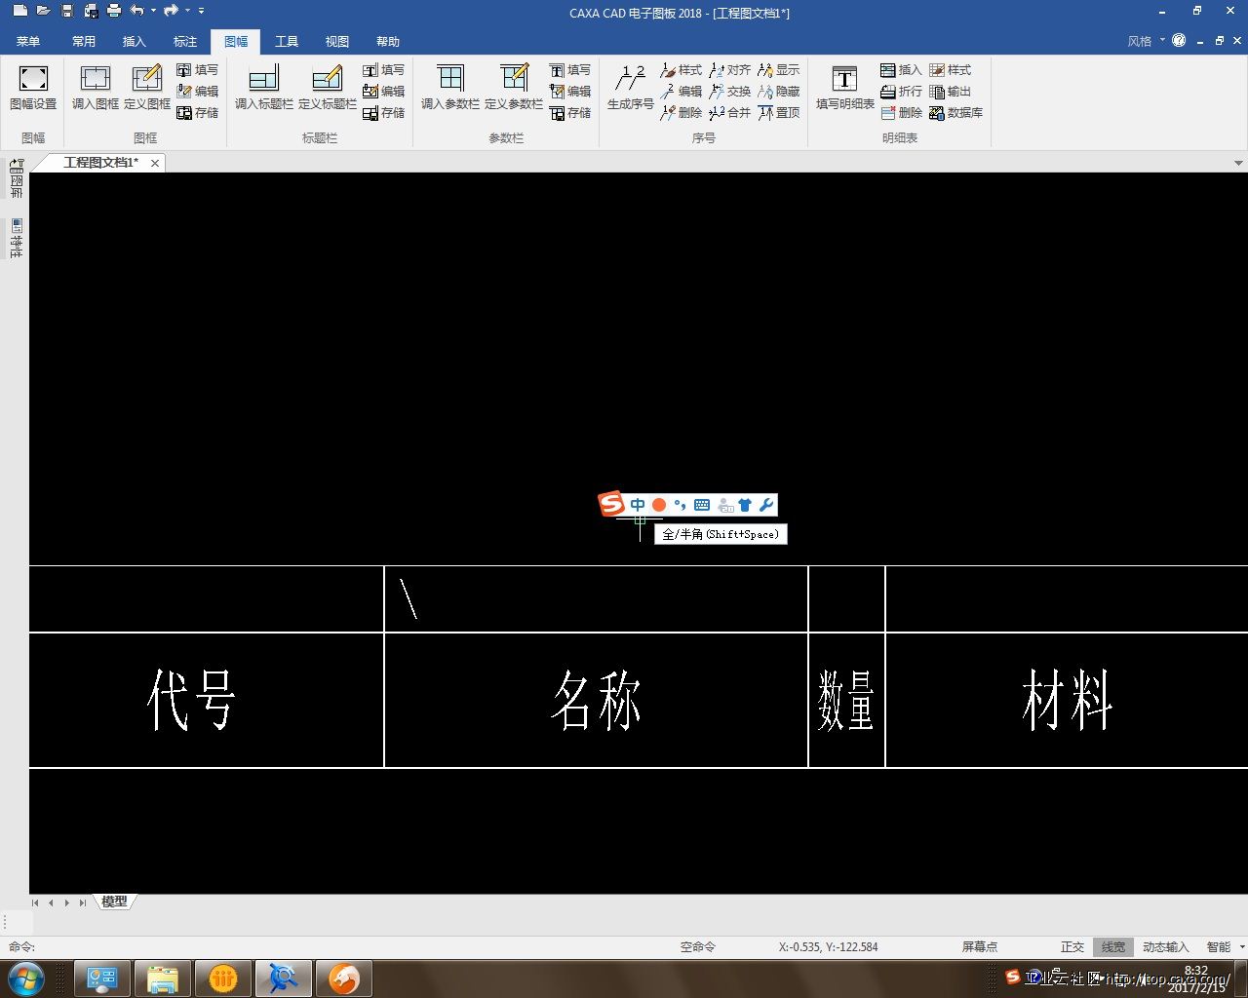This screenshot has width=1248, height=998.
Task: Select 定义标题栏 define title block
Action: coord(327,86)
